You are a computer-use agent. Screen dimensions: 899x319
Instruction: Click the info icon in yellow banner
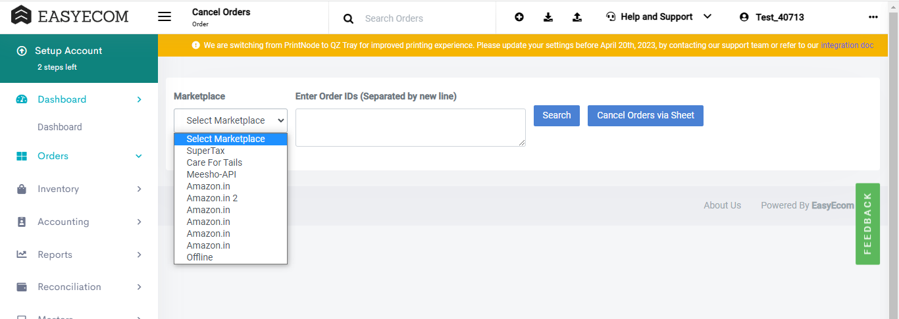point(195,45)
